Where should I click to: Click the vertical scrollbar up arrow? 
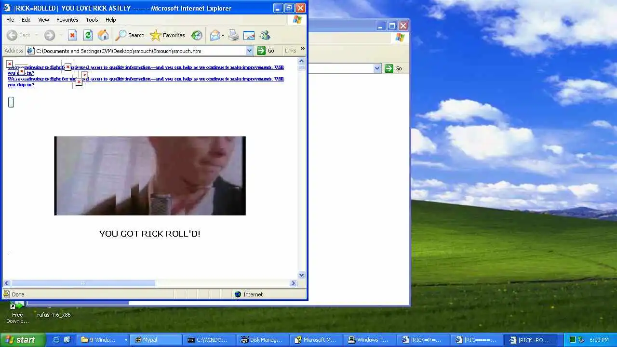click(302, 61)
